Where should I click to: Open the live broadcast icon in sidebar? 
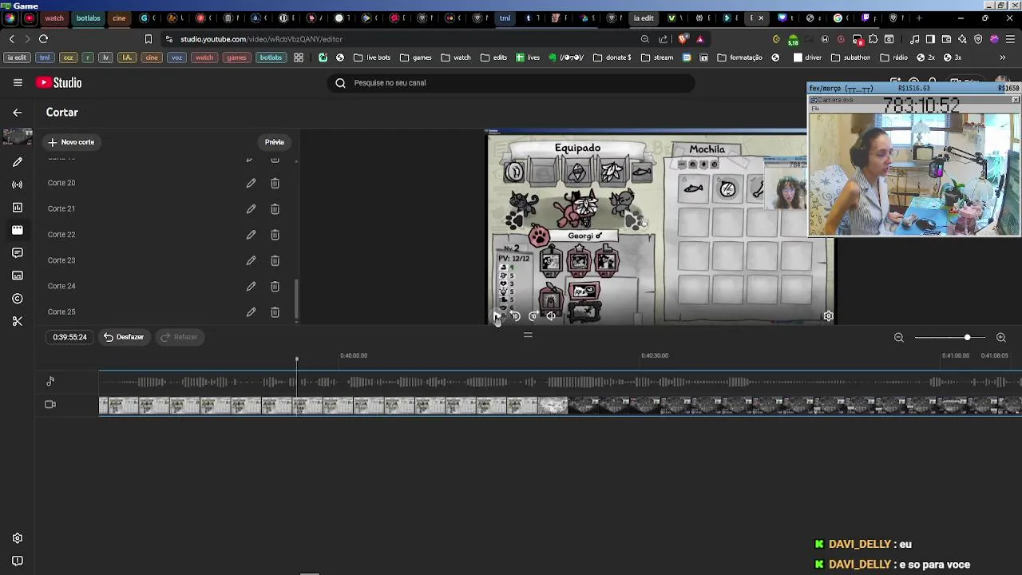pos(18,184)
